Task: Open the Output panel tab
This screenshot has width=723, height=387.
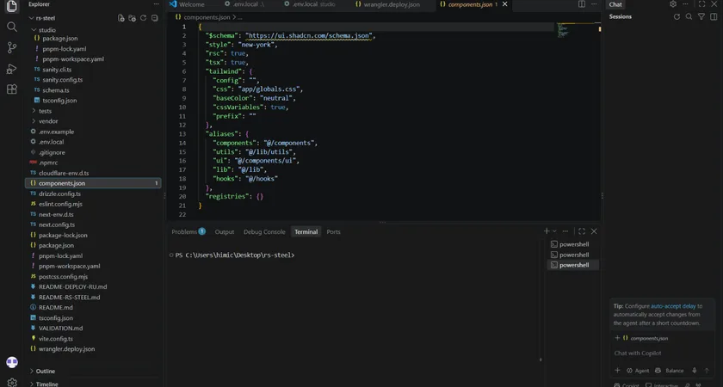Action: tap(225, 231)
